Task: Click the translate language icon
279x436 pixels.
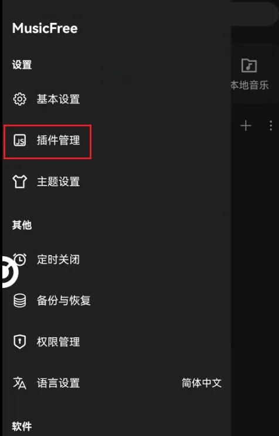Action: pos(20,383)
